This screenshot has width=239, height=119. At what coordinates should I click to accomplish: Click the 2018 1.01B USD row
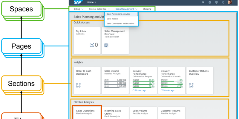(115, 86)
